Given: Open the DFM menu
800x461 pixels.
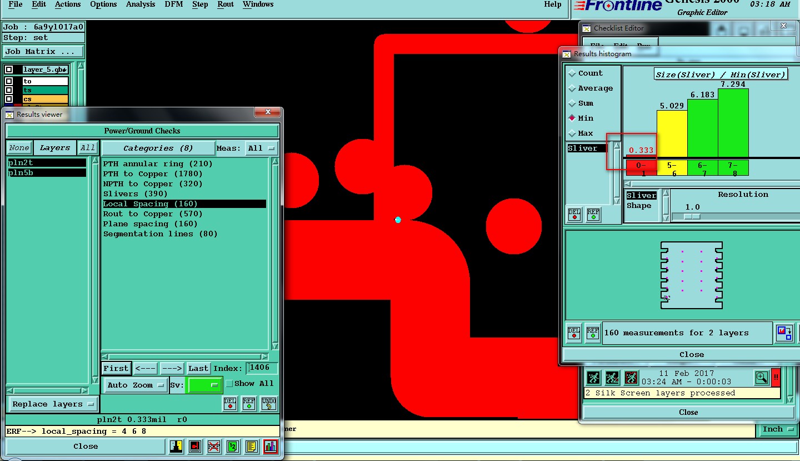Looking at the screenshot, I should (x=174, y=4).
